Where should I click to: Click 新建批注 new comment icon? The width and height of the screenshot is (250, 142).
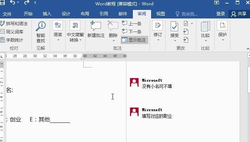click(96, 26)
